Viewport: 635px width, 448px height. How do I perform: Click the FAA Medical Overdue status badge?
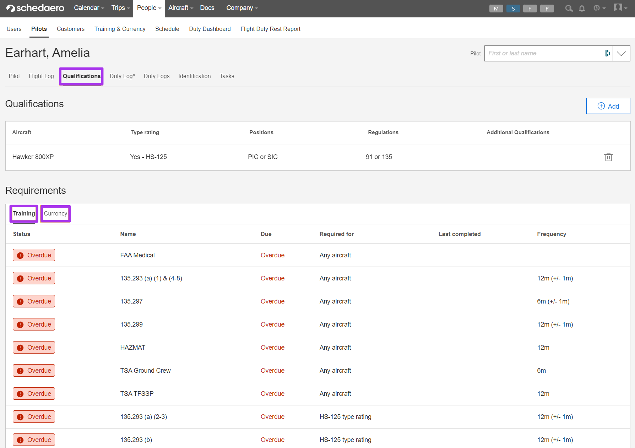34,255
